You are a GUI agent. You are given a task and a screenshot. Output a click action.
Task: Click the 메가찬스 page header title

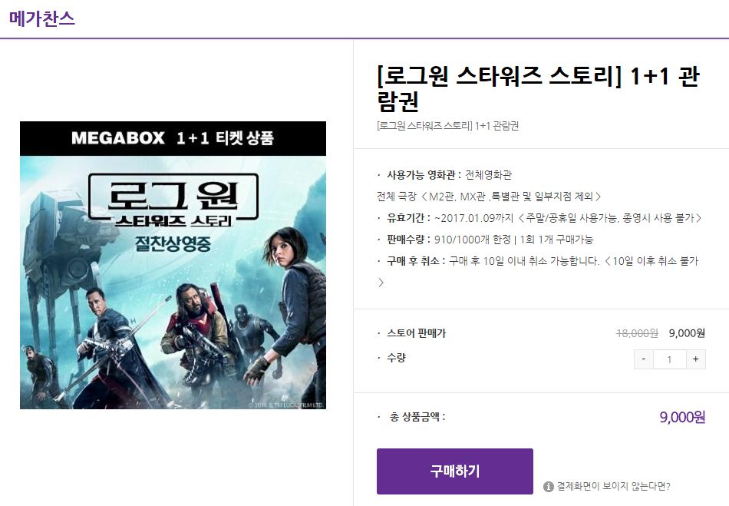point(42,18)
